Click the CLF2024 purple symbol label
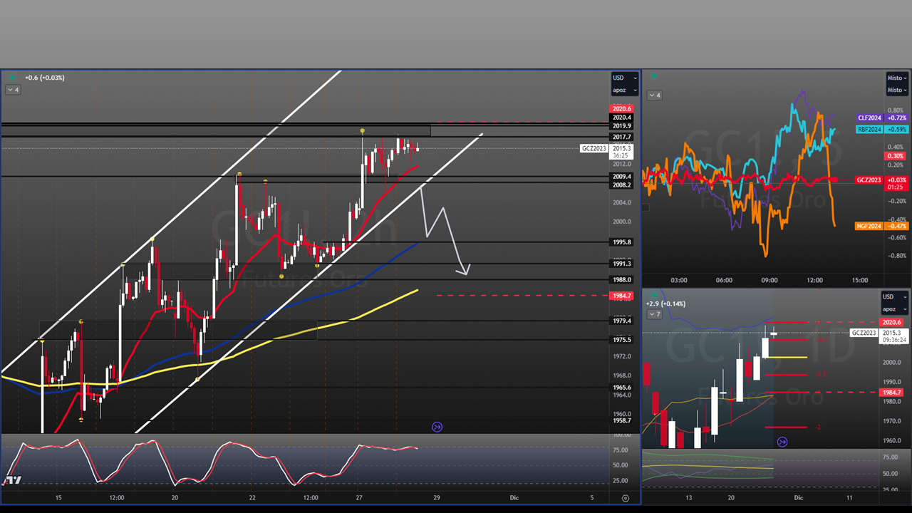Viewport: 912px width, 513px height. coord(869,118)
